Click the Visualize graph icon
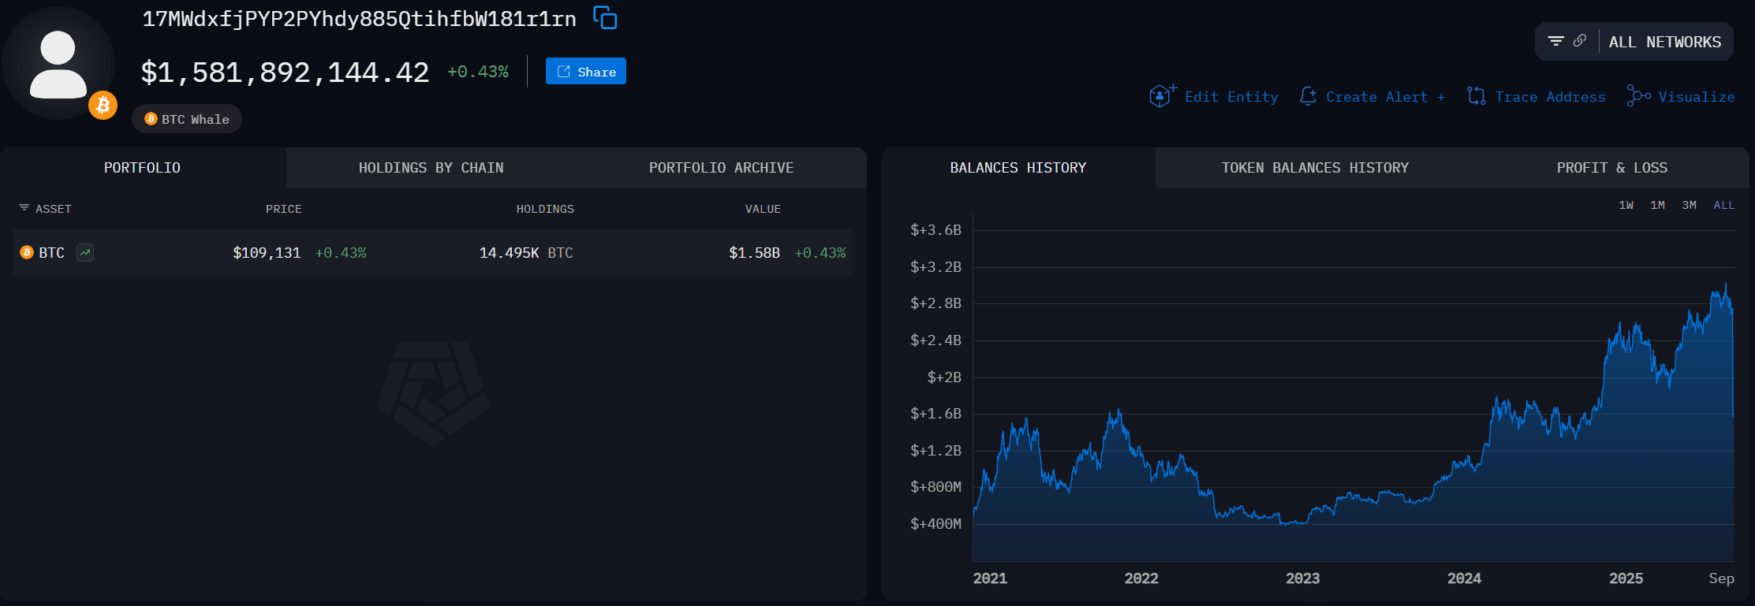The height and width of the screenshot is (606, 1755). coord(1638,96)
